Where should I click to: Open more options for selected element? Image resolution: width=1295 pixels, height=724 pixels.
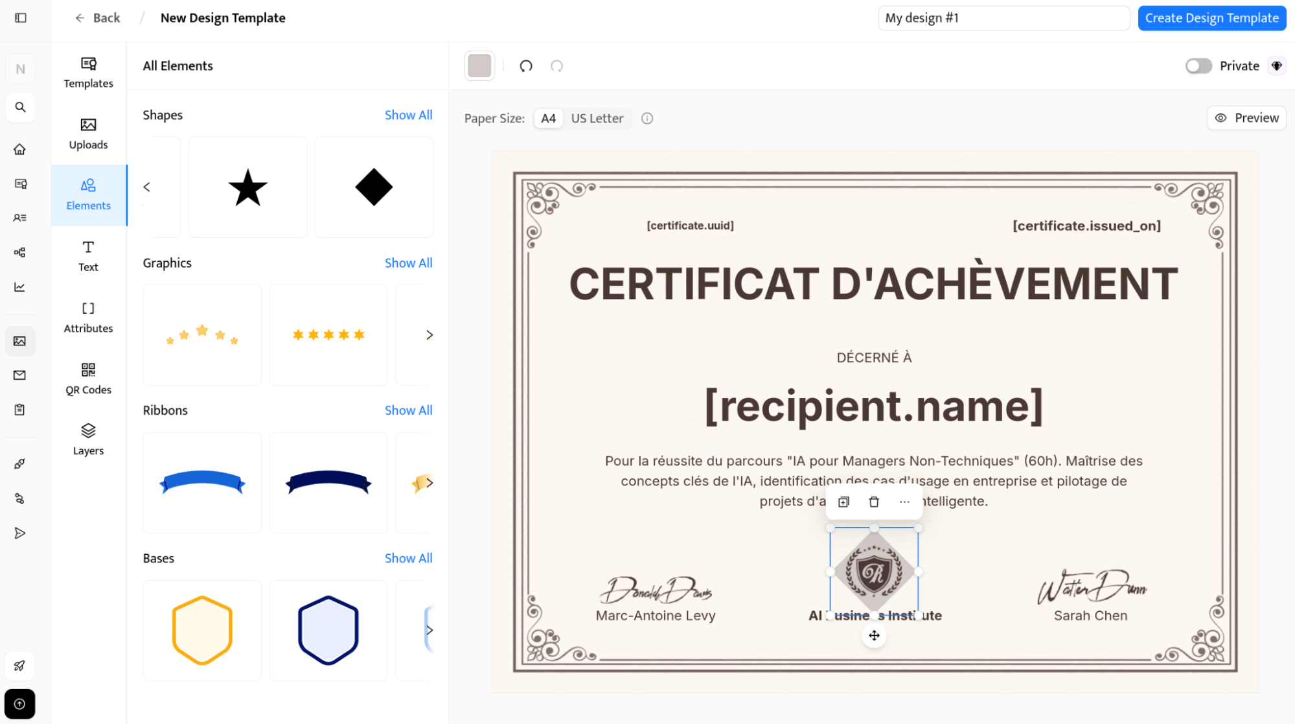pos(904,502)
